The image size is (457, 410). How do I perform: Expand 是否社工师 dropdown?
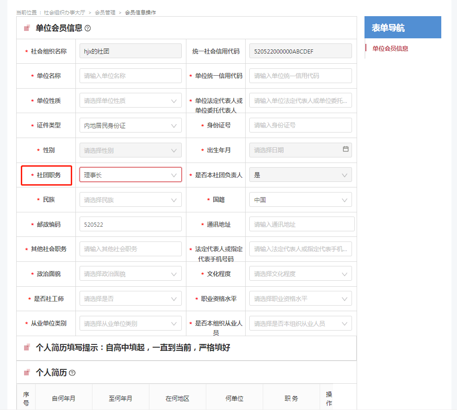point(130,299)
